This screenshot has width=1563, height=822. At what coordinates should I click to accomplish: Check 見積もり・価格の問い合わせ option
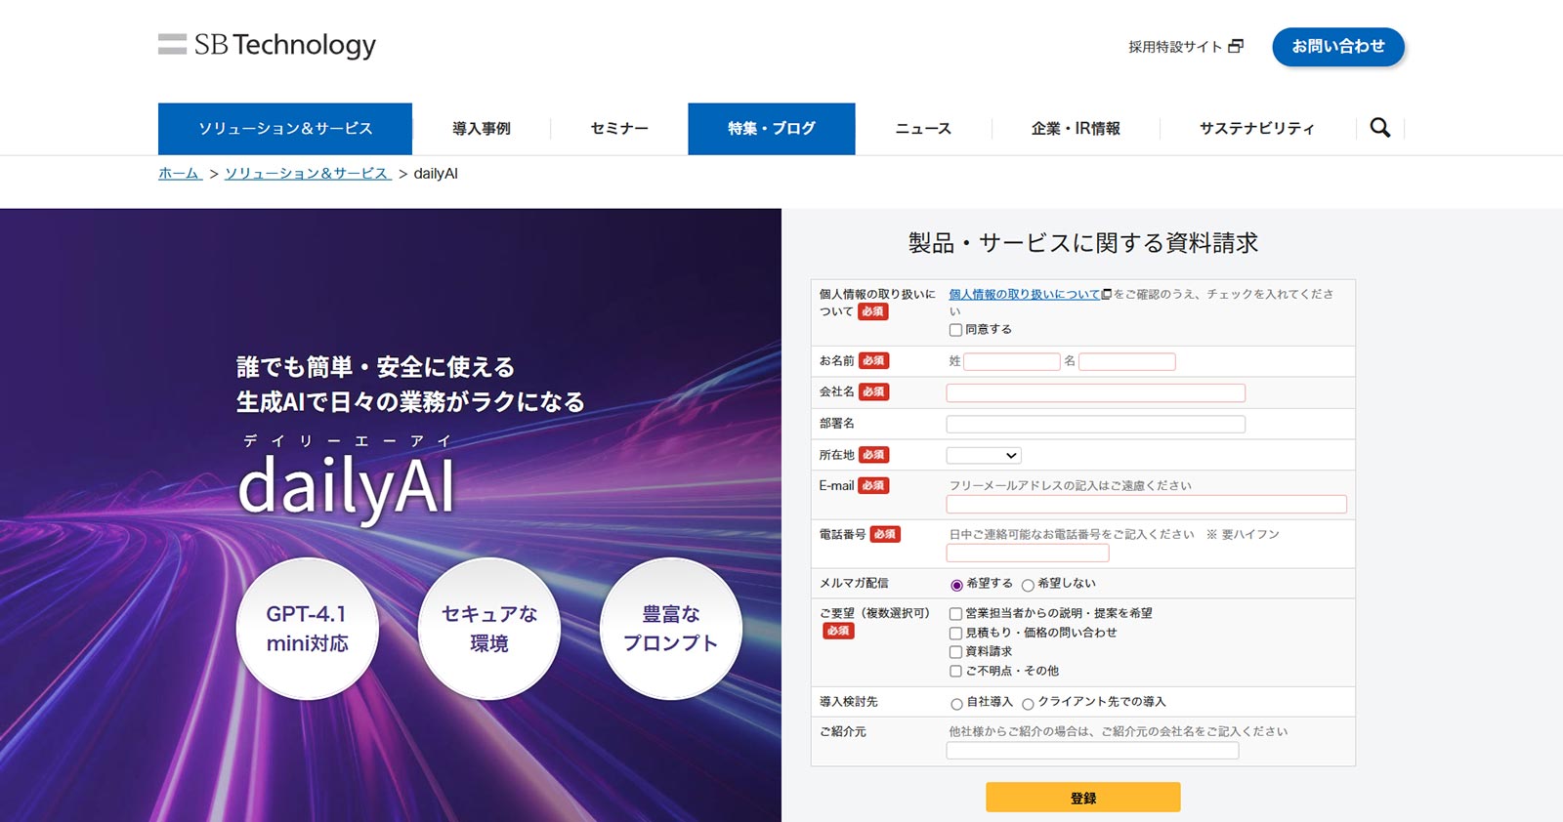pyautogui.click(x=955, y=634)
